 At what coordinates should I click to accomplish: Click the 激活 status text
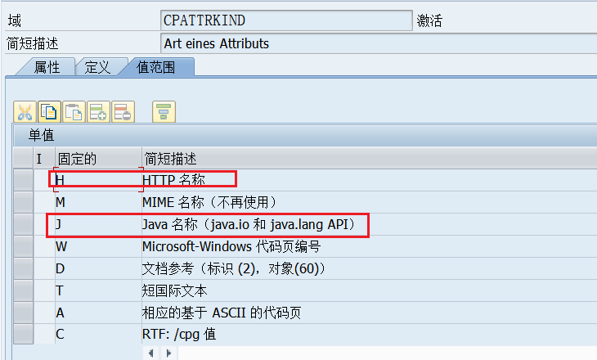coord(429,20)
